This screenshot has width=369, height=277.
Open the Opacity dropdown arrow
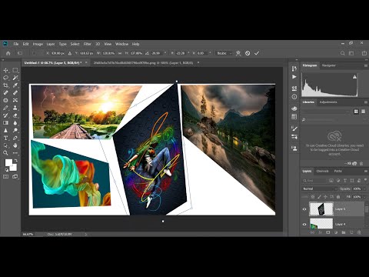coord(364,189)
